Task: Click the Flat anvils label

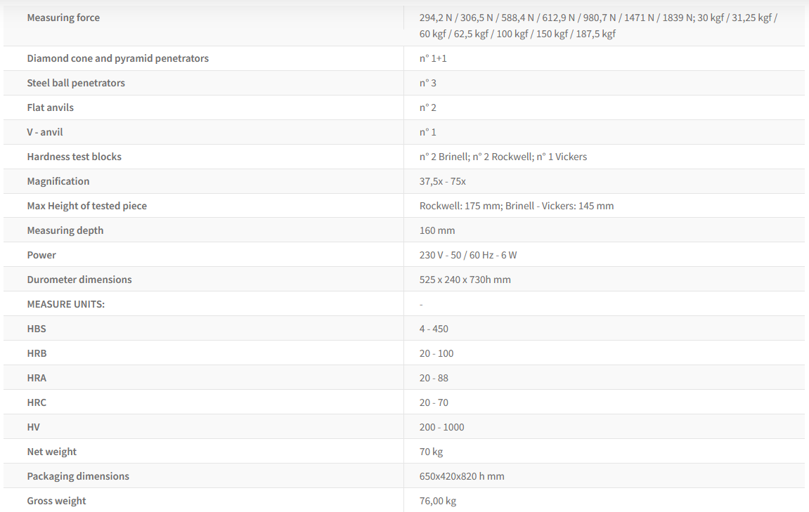Action: coord(50,107)
